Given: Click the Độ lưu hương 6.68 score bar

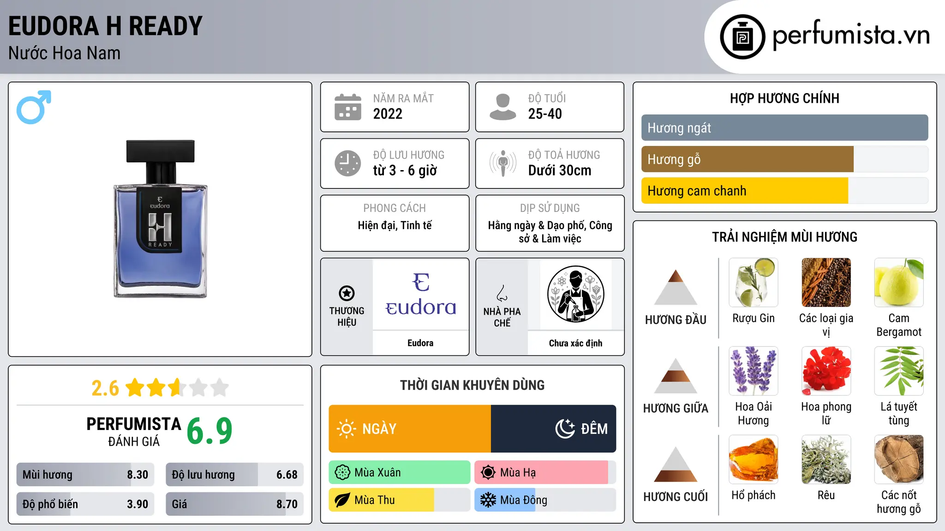Looking at the screenshot, I should 234,474.
